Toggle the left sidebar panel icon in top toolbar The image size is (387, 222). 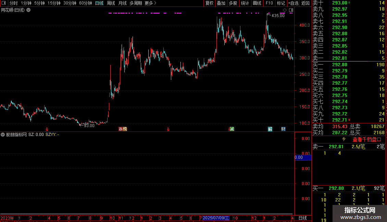click(x=4, y=3)
